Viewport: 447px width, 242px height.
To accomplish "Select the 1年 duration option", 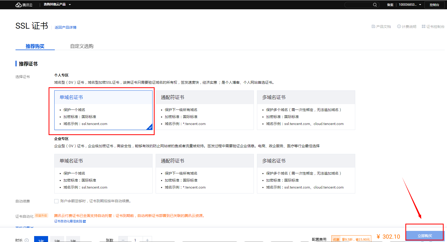I will (41, 240).
